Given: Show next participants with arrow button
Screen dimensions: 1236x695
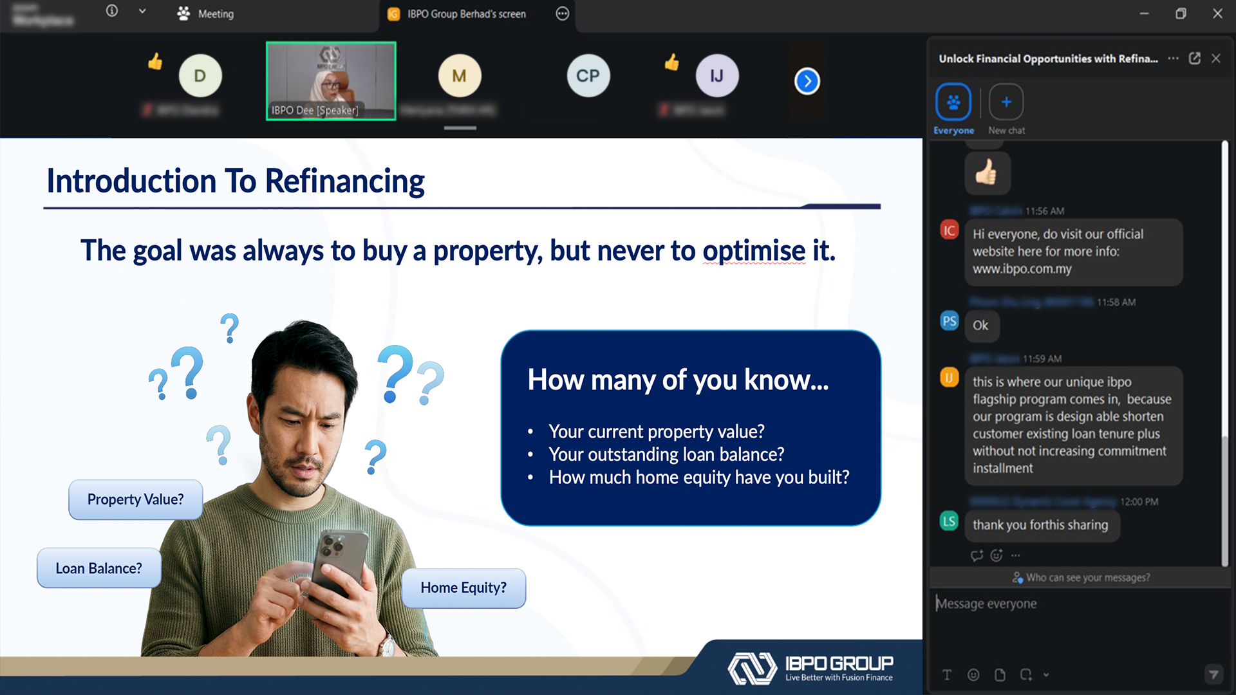Looking at the screenshot, I should [807, 81].
